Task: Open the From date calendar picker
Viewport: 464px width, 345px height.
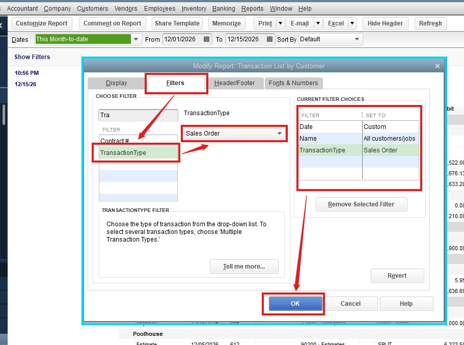Action: (x=207, y=39)
